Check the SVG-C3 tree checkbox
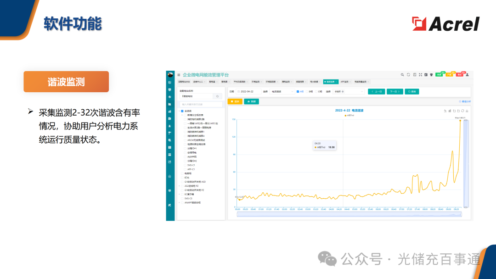496x279 pixels. (x=182, y=198)
